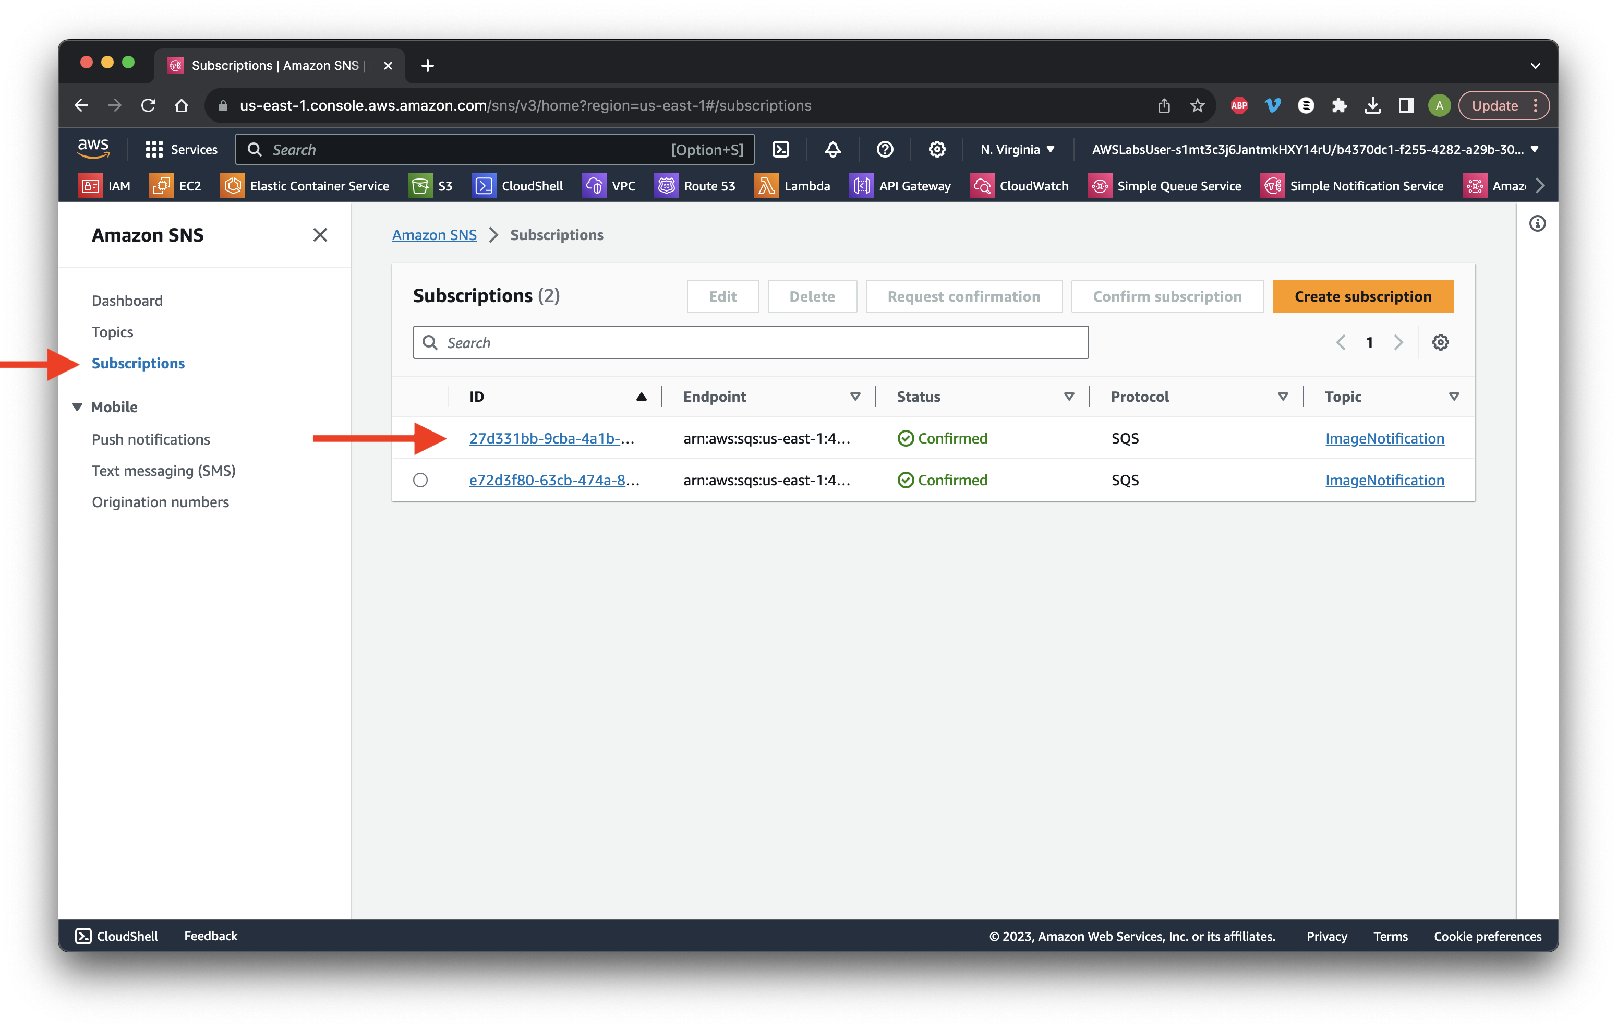
Task: Focus the subscriptions search field
Action: click(750, 342)
